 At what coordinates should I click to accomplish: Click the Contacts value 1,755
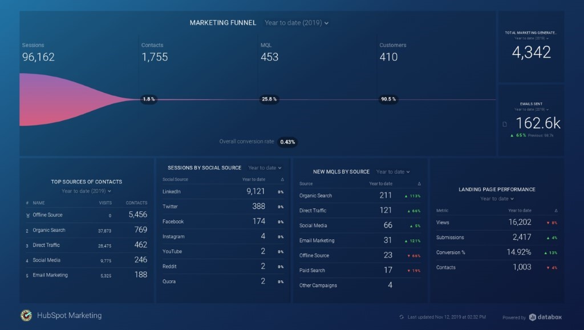tap(155, 57)
